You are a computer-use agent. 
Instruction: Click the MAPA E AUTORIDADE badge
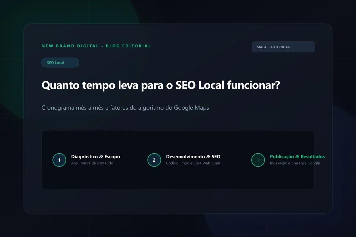[x=283, y=47]
